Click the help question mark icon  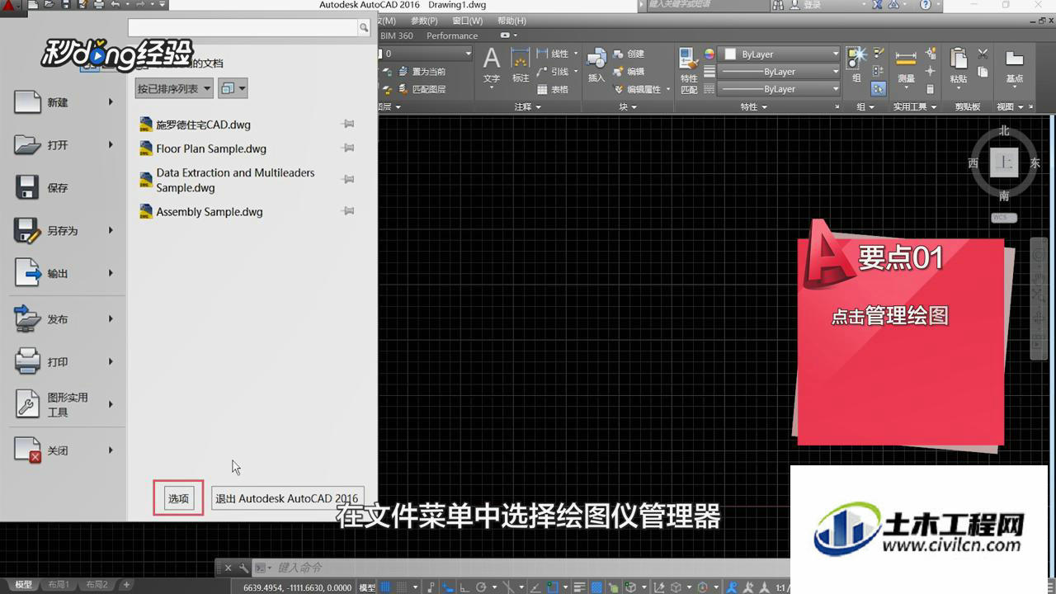(926, 5)
